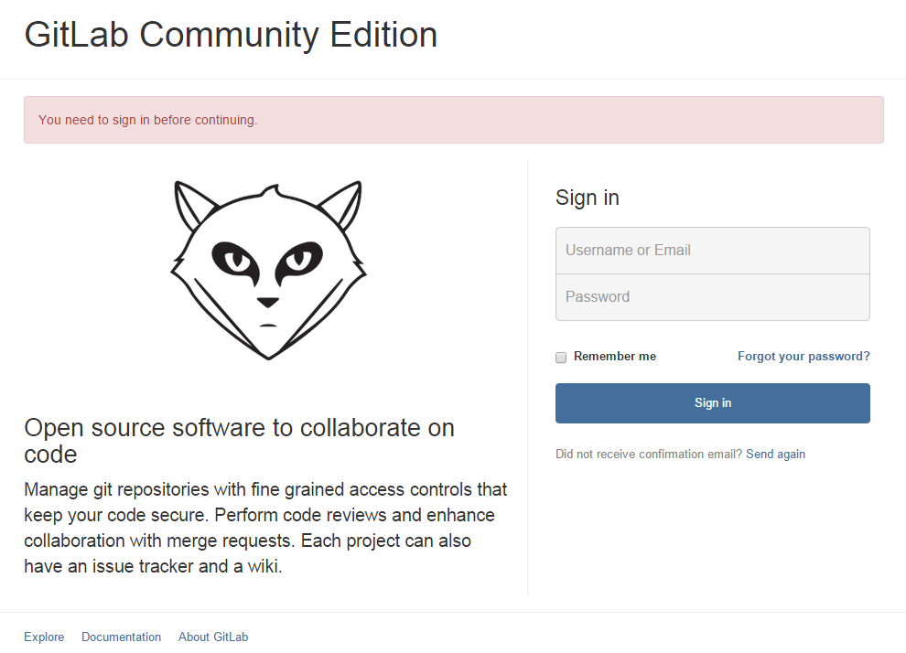Click the nose of the fox logo
This screenshot has height=653, width=906.
click(268, 302)
